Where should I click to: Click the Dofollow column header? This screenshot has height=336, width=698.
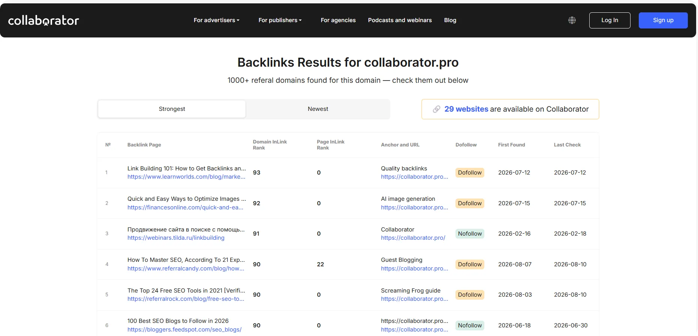(466, 145)
